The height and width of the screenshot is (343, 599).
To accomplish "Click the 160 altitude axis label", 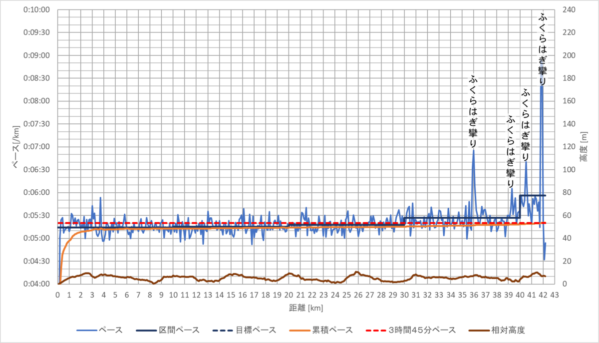I will 568,101.
